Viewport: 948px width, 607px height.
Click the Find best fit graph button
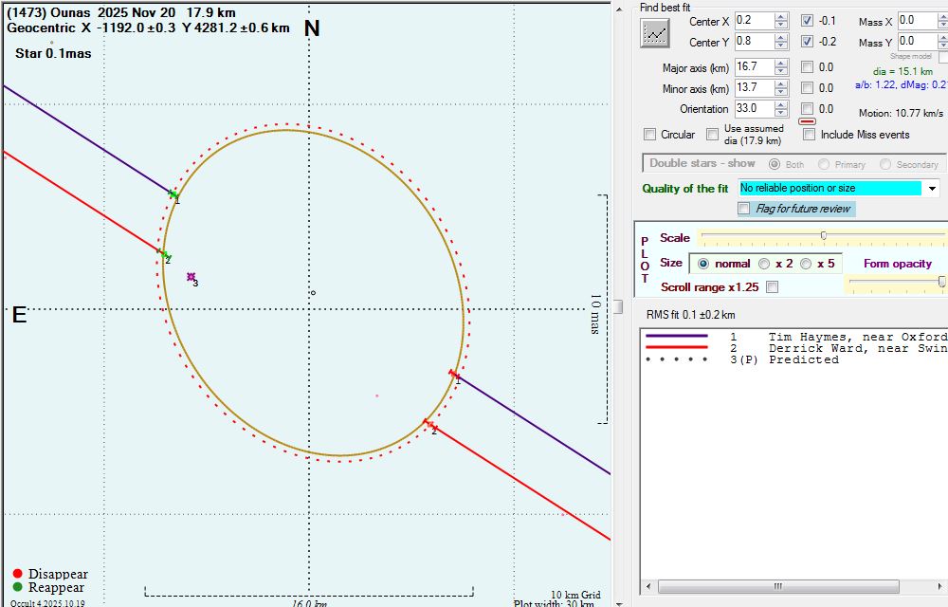[x=655, y=33]
